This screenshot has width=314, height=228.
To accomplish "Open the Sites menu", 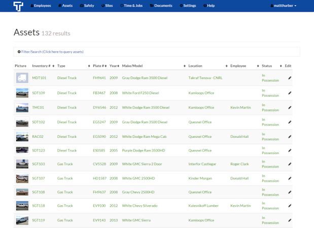I will (107, 6).
